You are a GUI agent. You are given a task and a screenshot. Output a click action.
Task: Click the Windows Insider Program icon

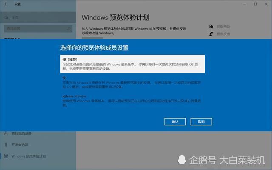(x=6, y=156)
